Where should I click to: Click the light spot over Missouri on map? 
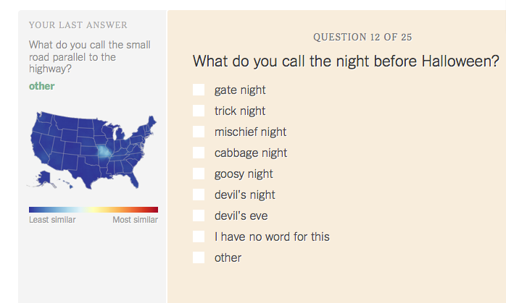(104, 151)
